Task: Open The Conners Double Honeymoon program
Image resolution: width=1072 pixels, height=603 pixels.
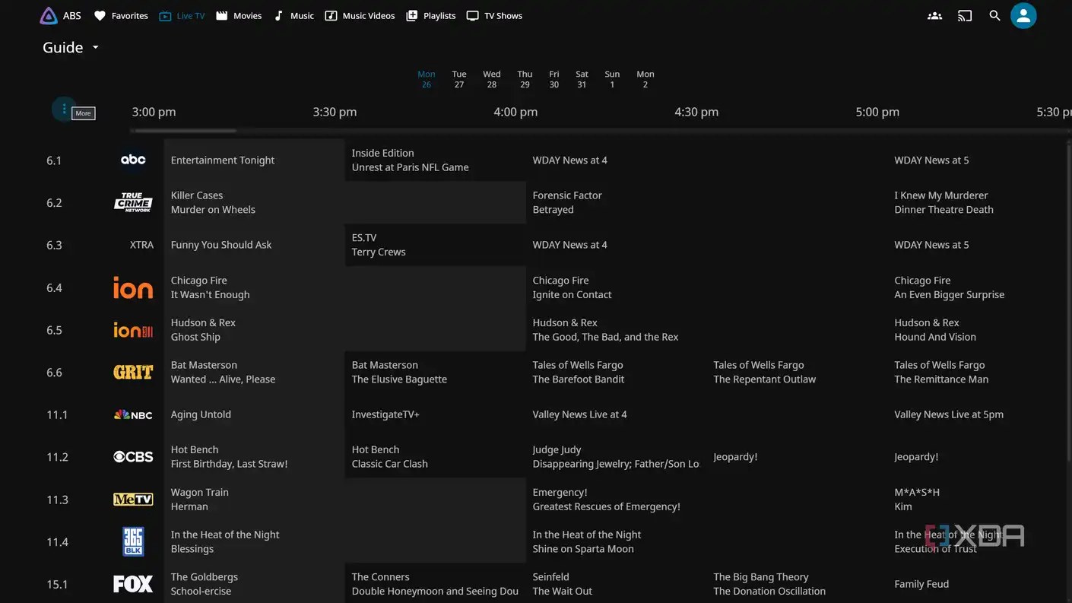Action: (435, 583)
